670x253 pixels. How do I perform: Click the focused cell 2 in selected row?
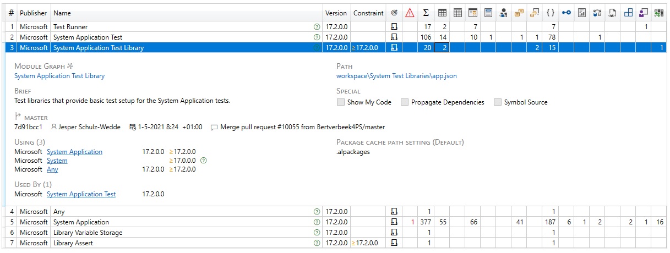tap(442, 48)
